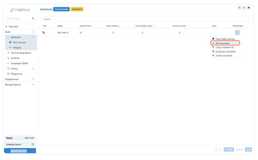Expand the Engagements section chevron
The height and width of the screenshot is (160, 258).
tap(33, 79)
